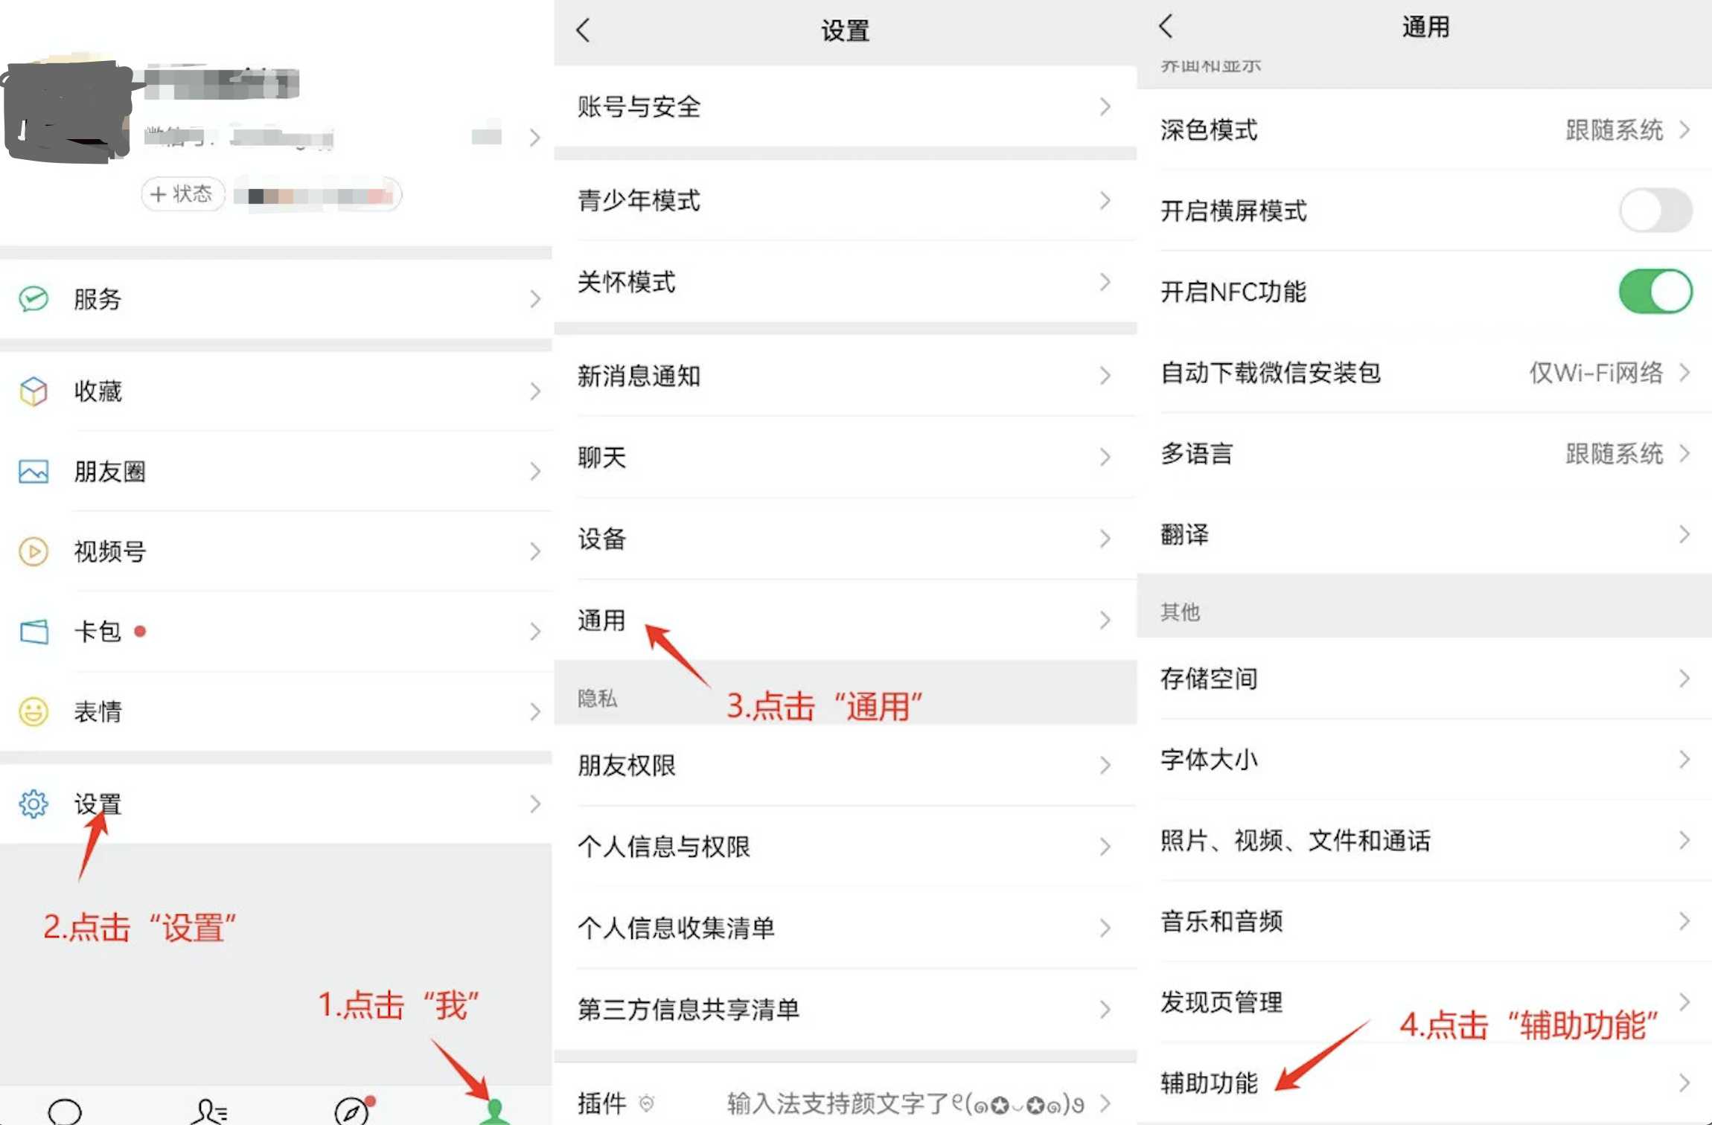Tap the 视频号 play-circle icon
Image resolution: width=1712 pixels, height=1125 pixels.
[x=33, y=551]
